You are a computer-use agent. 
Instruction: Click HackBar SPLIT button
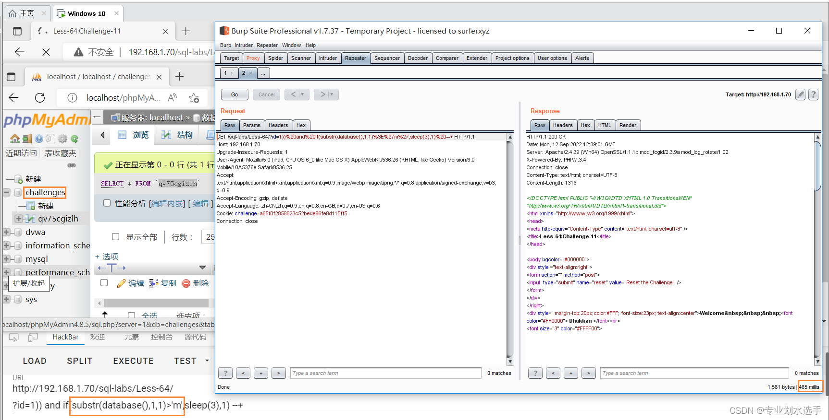click(80, 361)
